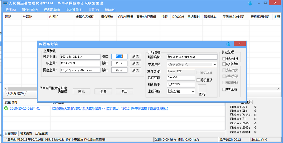Click 测试 button for 网盘上线

click(x=135, y=70)
